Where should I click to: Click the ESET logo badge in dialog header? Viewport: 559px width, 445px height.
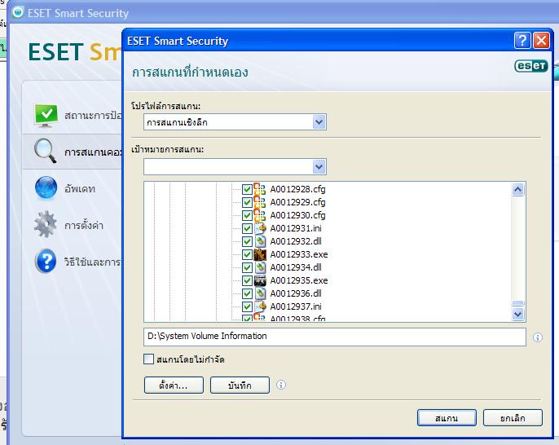pyautogui.click(x=530, y=66)
